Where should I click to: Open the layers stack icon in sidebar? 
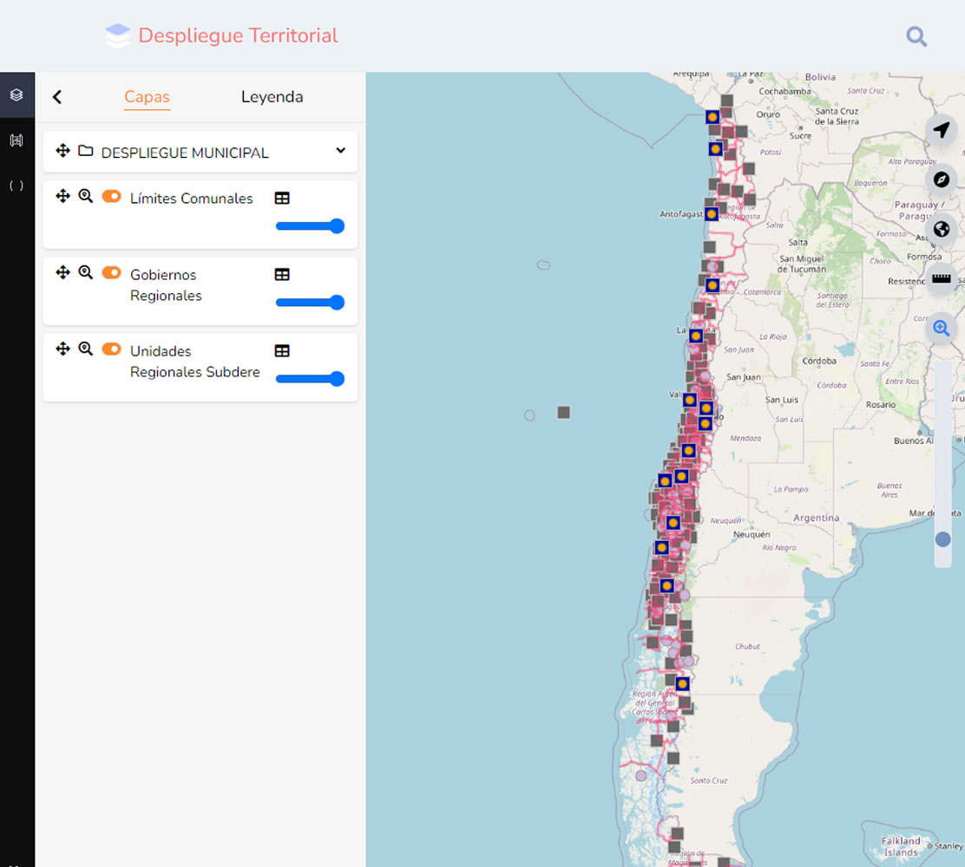(16, 95)
